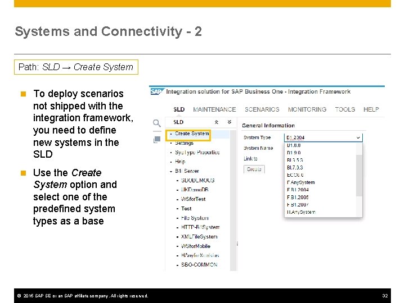Click the Link to label
This screenshot has height=303, width=405.
pyautogui.click(x=250, y=159)
